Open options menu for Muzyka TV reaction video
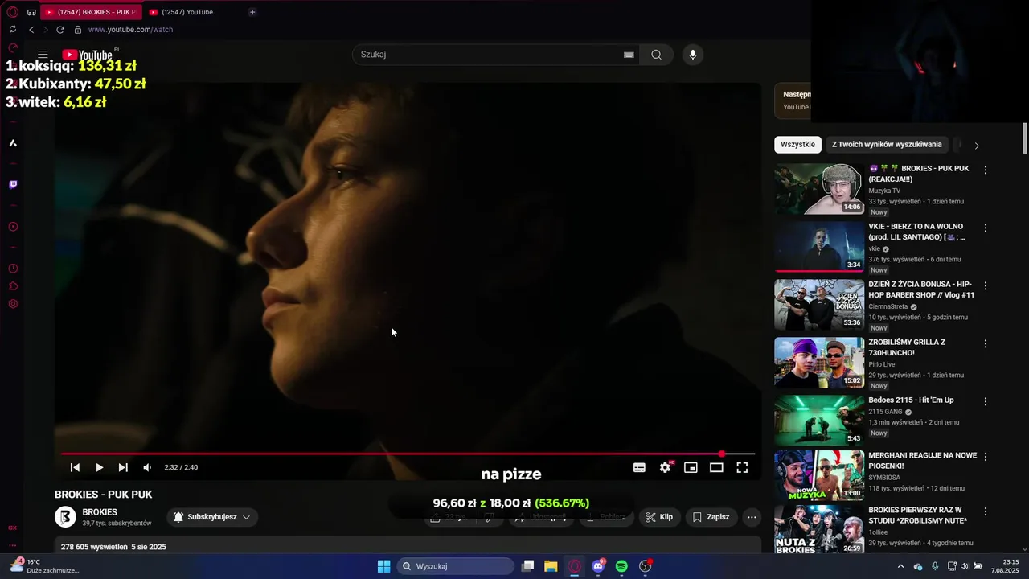 pos(986,170)
